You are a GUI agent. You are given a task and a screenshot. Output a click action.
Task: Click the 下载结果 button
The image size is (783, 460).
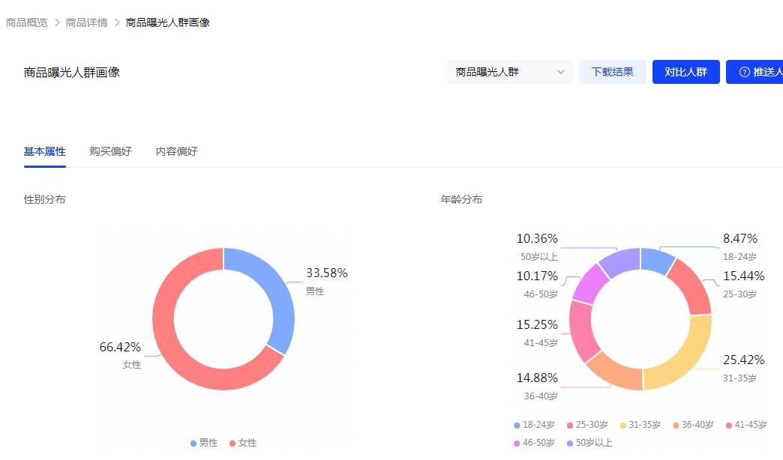coord(612,71)
